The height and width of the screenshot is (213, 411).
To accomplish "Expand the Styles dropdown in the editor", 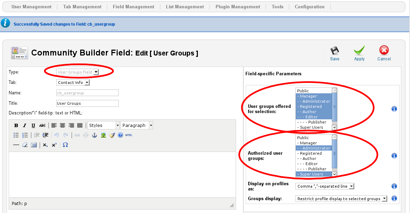I will pos(103,126).
